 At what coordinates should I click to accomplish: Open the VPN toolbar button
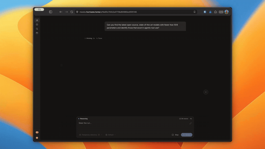click(x=221, y=12)
